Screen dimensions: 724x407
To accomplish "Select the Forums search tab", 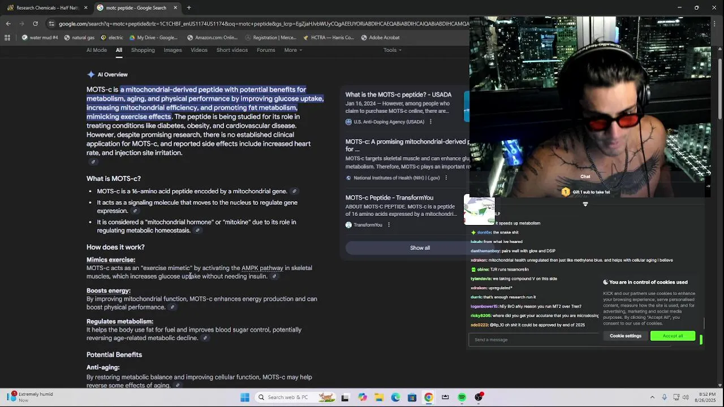I will (x=266, y=50).
